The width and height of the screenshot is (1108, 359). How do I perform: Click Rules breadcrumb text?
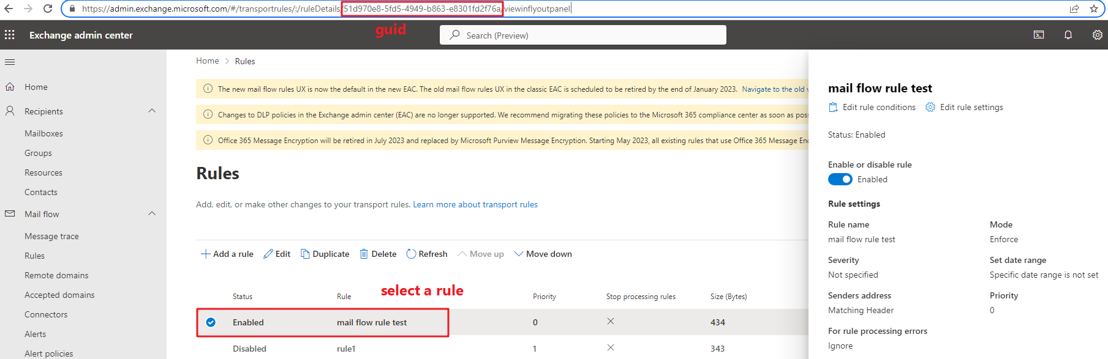245,61
